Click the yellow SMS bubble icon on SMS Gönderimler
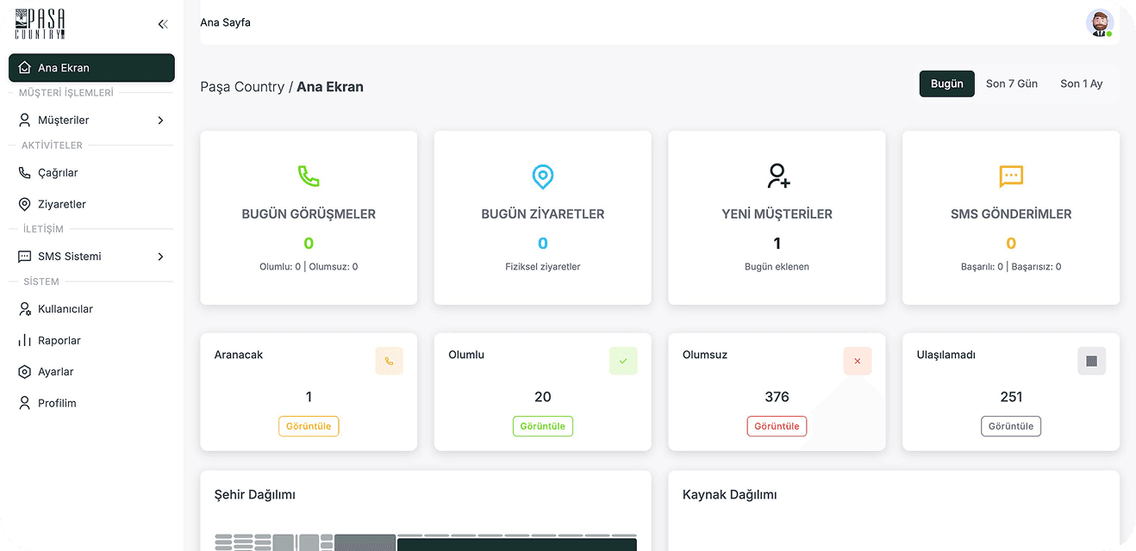1136x551 pixels. 1010,176
